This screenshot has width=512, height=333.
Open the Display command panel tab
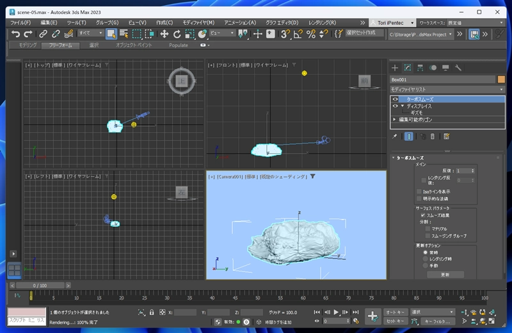point(445,68)
